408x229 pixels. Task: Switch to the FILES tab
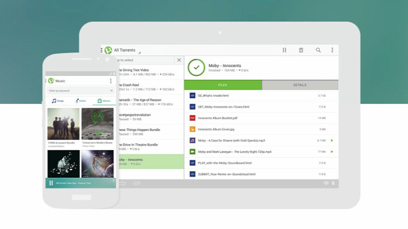pos(223,85)
